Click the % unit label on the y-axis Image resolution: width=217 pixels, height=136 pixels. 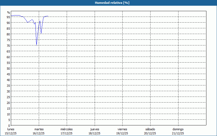(8, 13)
